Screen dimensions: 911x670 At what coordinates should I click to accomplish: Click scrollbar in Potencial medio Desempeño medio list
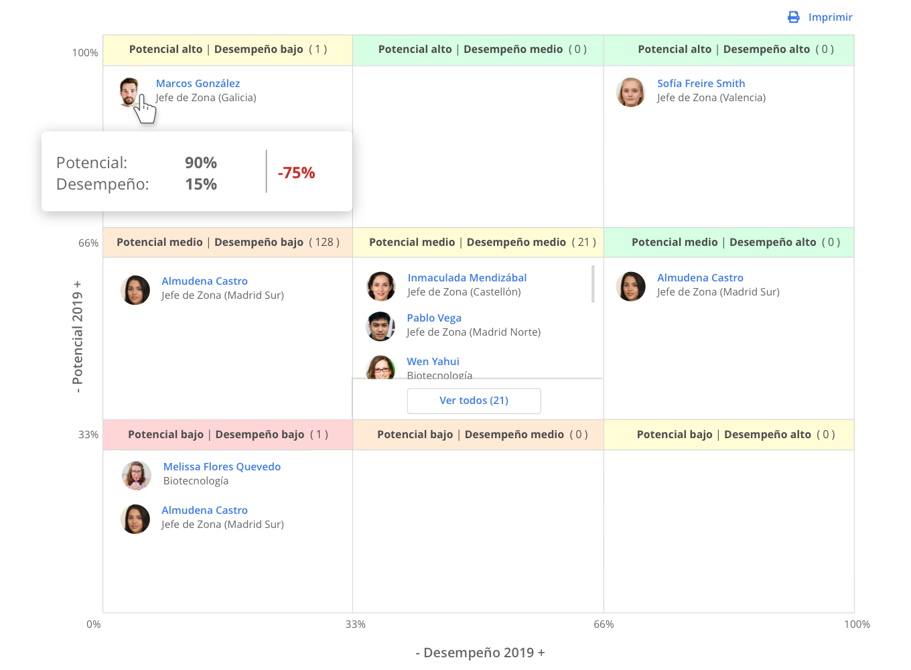tap(593, 284)
